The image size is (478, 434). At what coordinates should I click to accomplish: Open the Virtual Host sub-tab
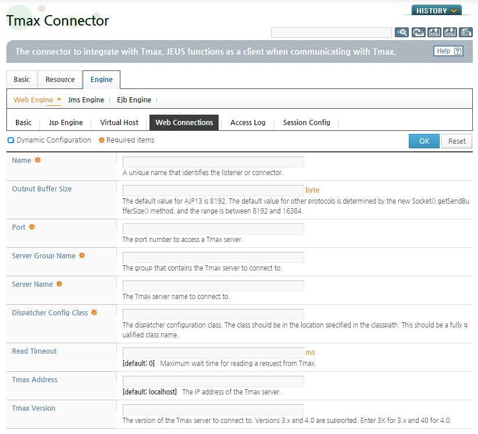click(x=119, y=122)
